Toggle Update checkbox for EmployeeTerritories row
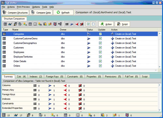 pos(100,57)
